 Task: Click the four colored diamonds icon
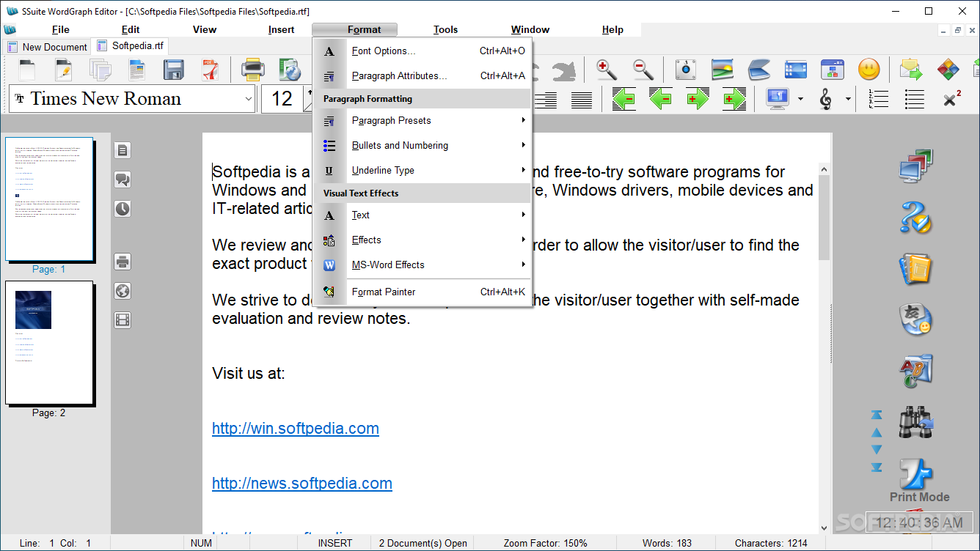(x=948, y=70)
